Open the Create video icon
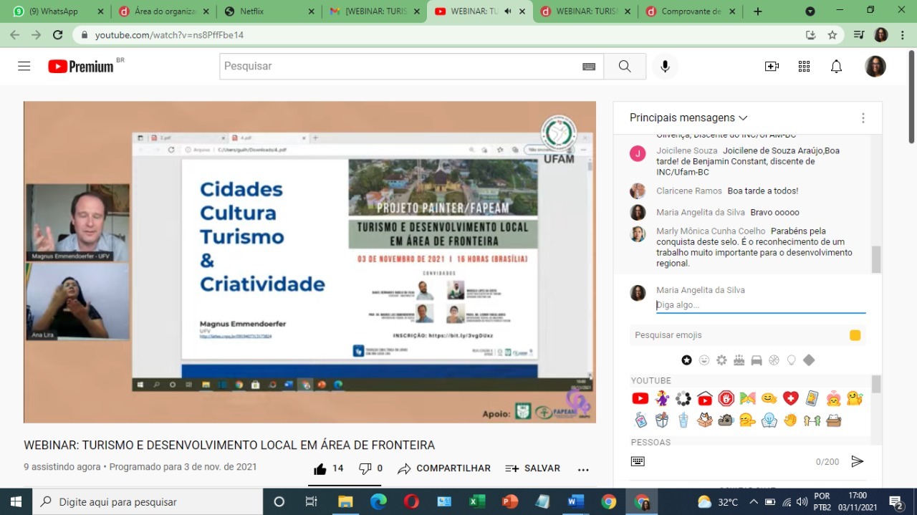917x515 pixels. pyautogui.click(x=772, y=67)
